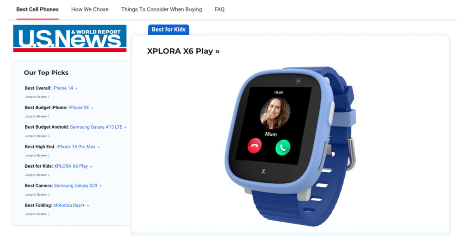Open the FAQ tab
The image size is (474, 237).
tap(219, 9)
